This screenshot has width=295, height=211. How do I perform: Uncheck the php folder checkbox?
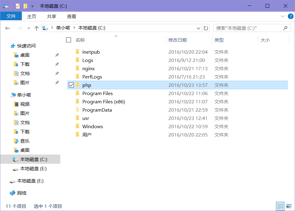71,85
